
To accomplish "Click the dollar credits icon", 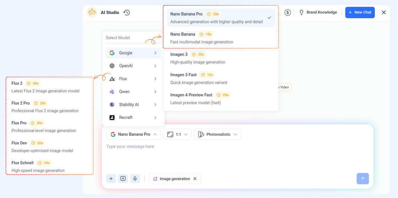I will (287, 12).
